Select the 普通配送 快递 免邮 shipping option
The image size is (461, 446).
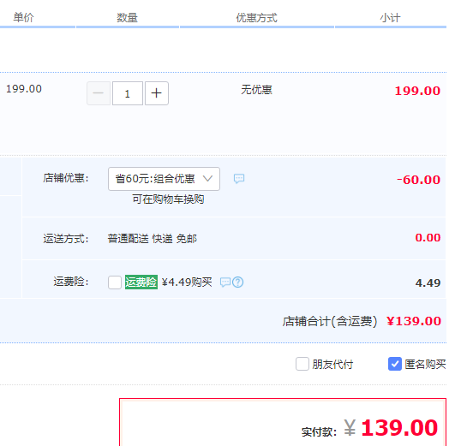(153, 239)
